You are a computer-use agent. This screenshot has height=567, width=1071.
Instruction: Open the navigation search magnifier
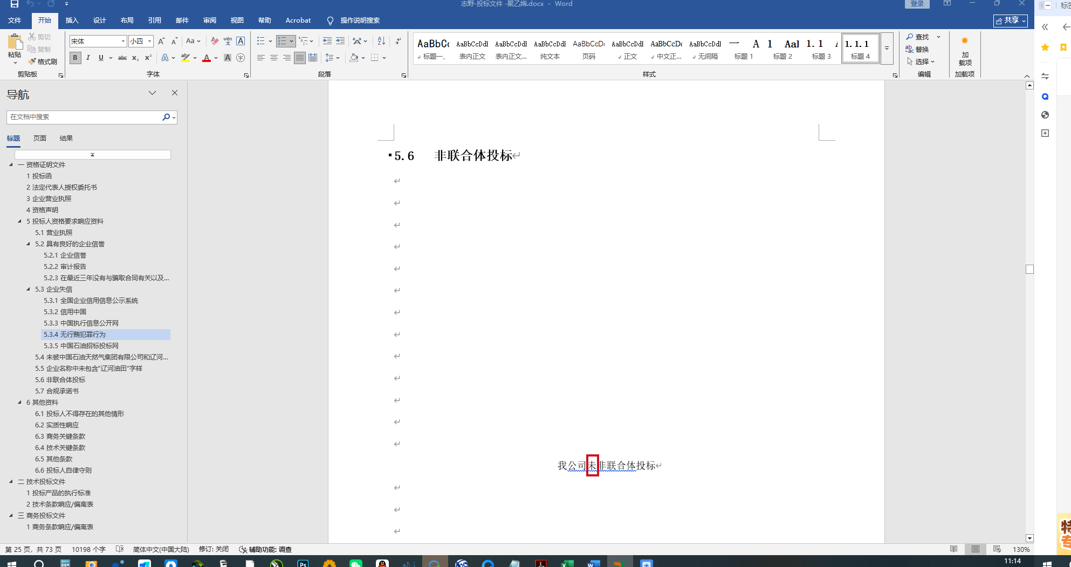166,117
